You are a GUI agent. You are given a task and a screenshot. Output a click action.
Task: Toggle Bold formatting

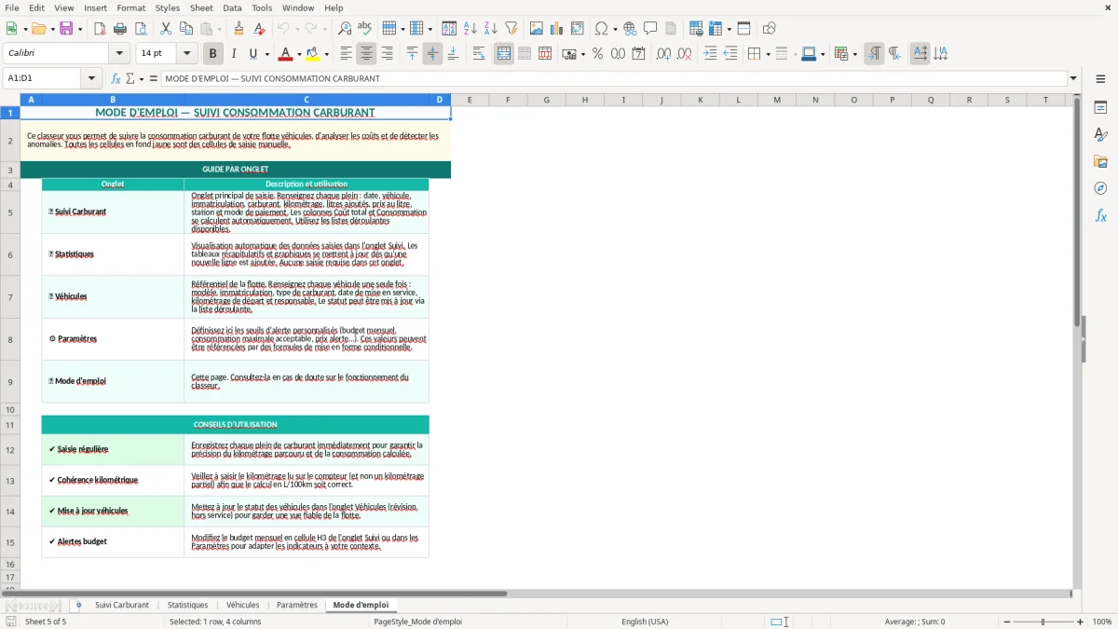212,54
